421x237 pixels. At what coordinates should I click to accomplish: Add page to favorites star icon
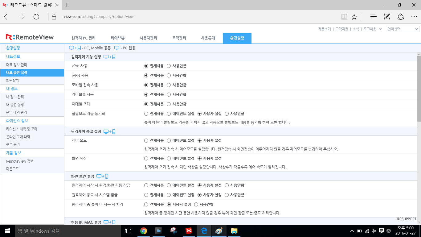[x=354, y=17]
